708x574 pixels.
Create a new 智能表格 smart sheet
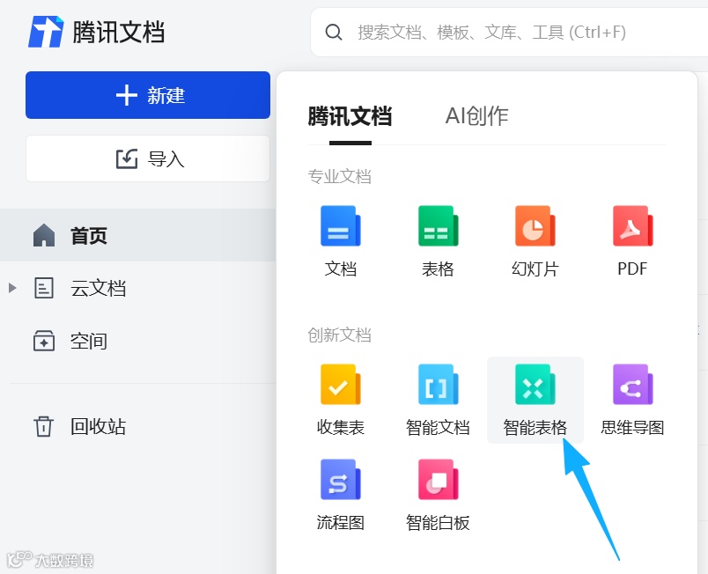pyautogui.click(x=535, y=400)
